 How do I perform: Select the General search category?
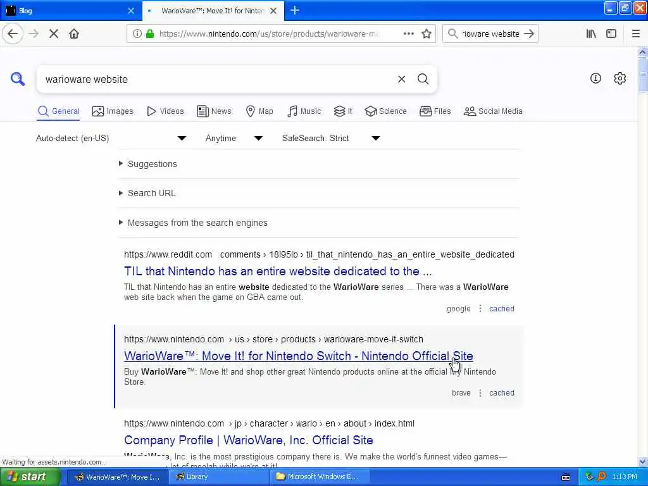tap(58, 111)
